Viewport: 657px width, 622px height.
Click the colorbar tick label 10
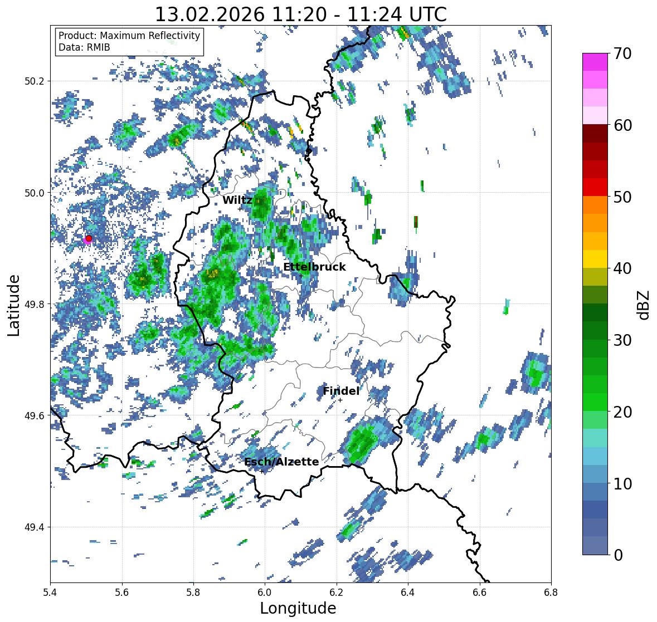(x=622, y=483)
